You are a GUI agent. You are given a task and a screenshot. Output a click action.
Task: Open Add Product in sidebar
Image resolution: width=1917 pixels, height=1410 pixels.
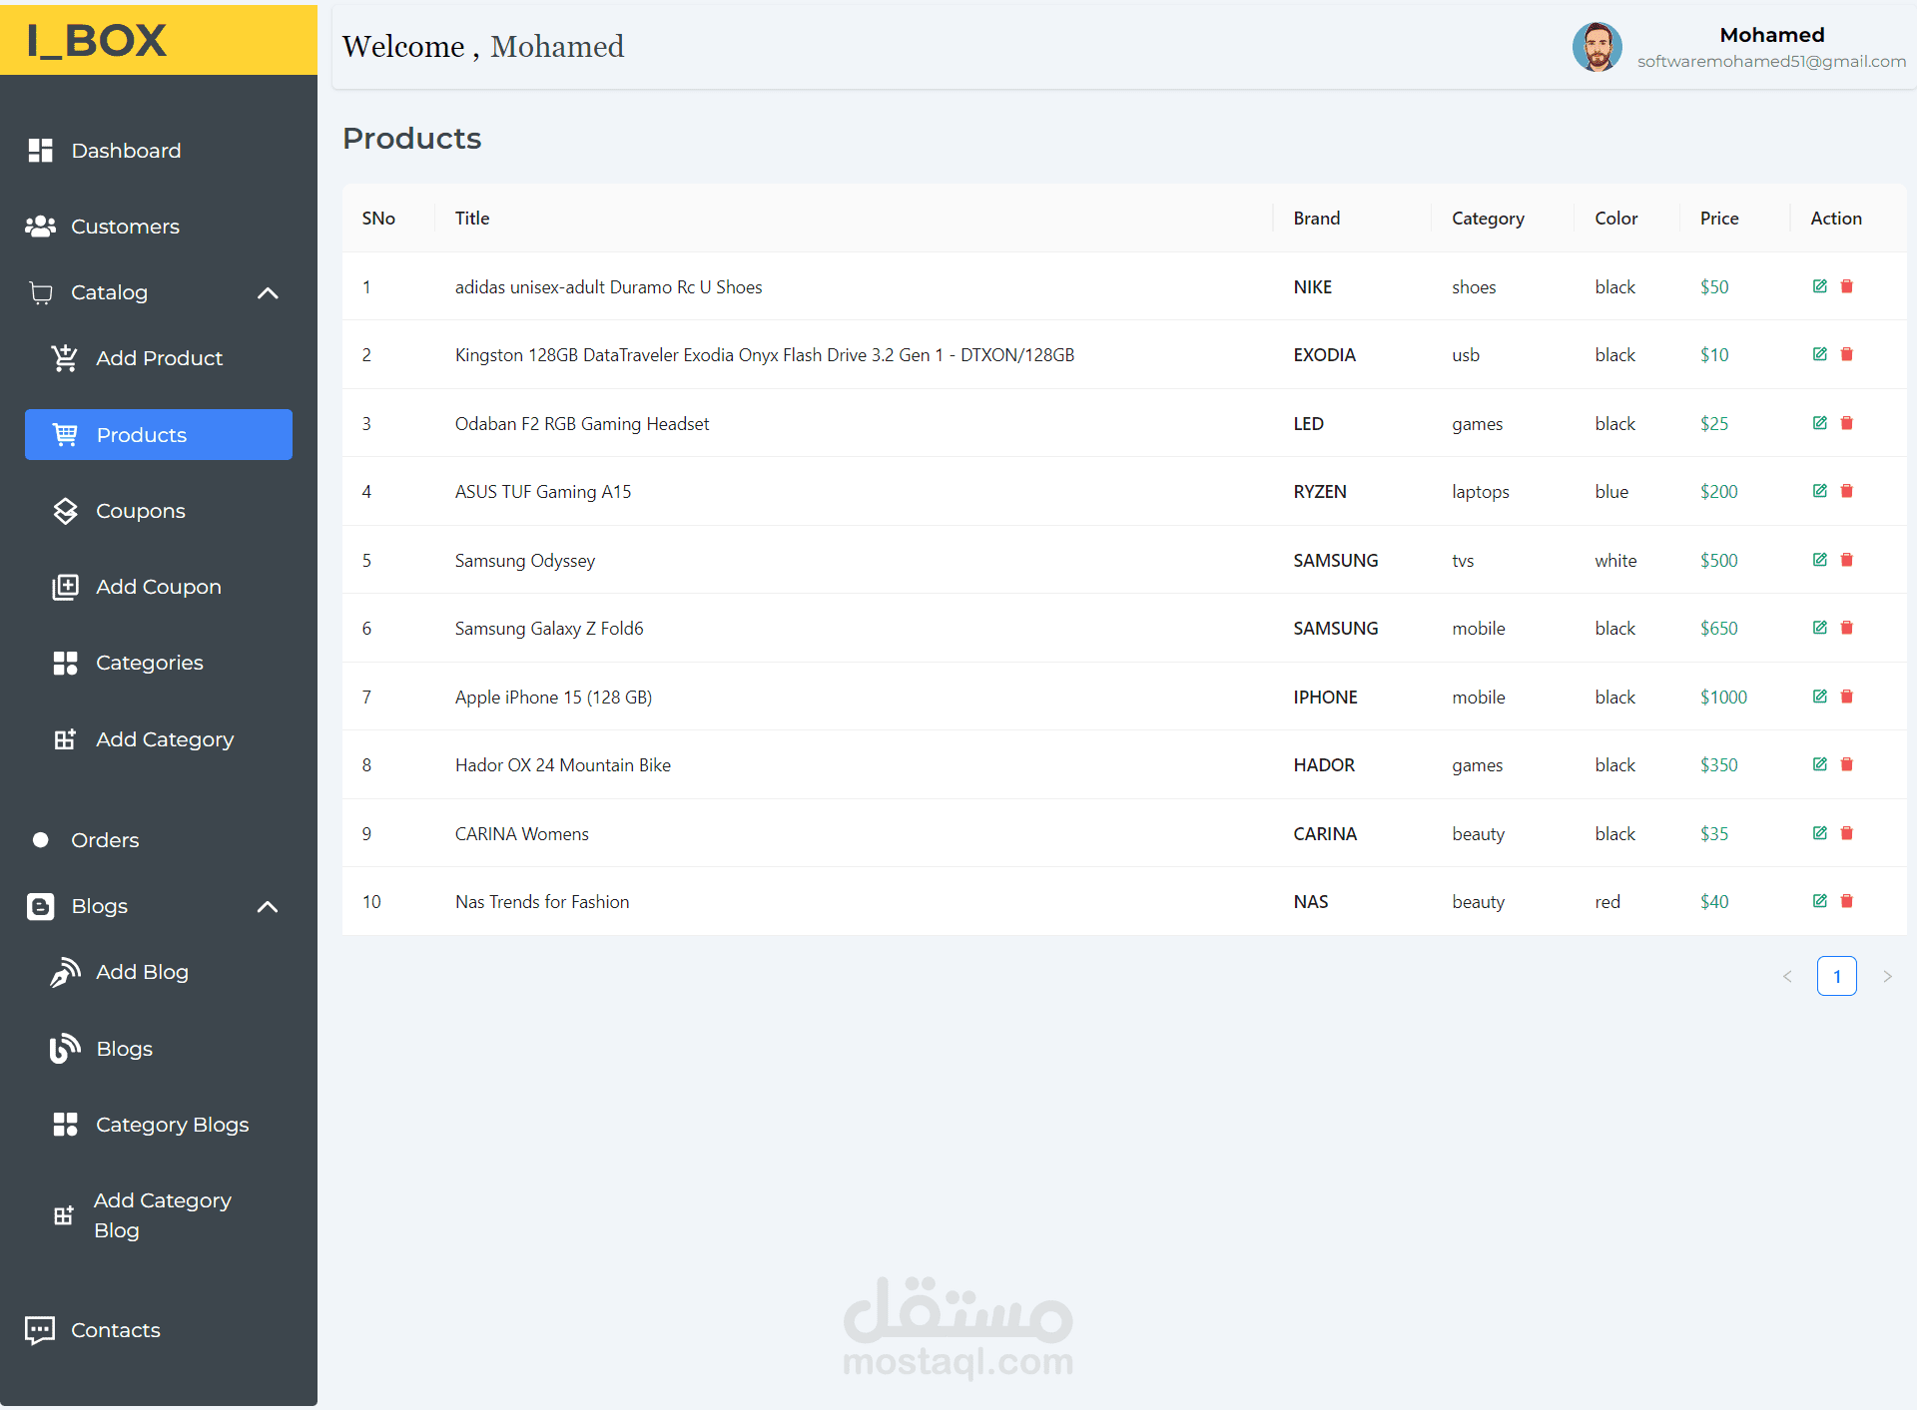(x=159, y=358)
